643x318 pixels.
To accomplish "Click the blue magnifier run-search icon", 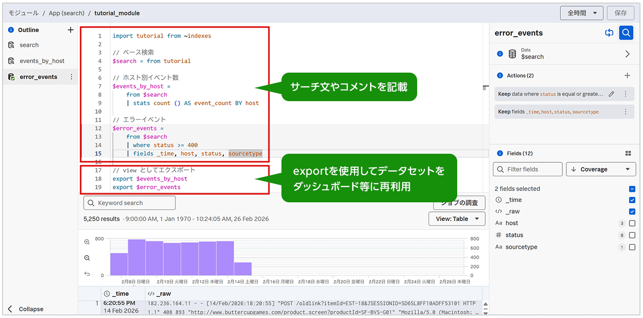I will coord(625,33).
